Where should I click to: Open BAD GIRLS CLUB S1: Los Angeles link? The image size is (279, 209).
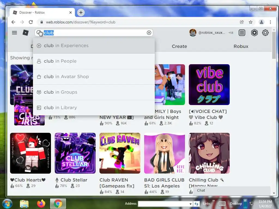coord(164,183)
